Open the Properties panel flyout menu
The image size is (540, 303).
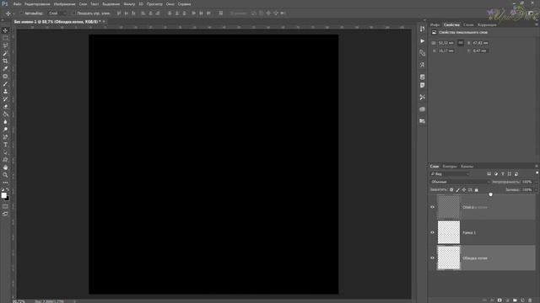537,24
